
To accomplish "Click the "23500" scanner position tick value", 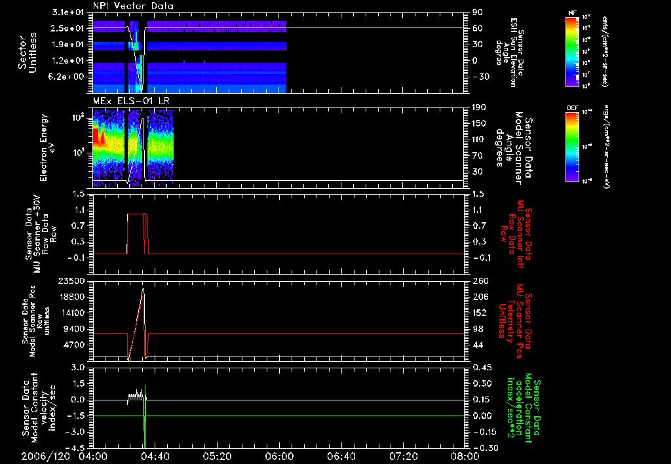I will point(71,281).
